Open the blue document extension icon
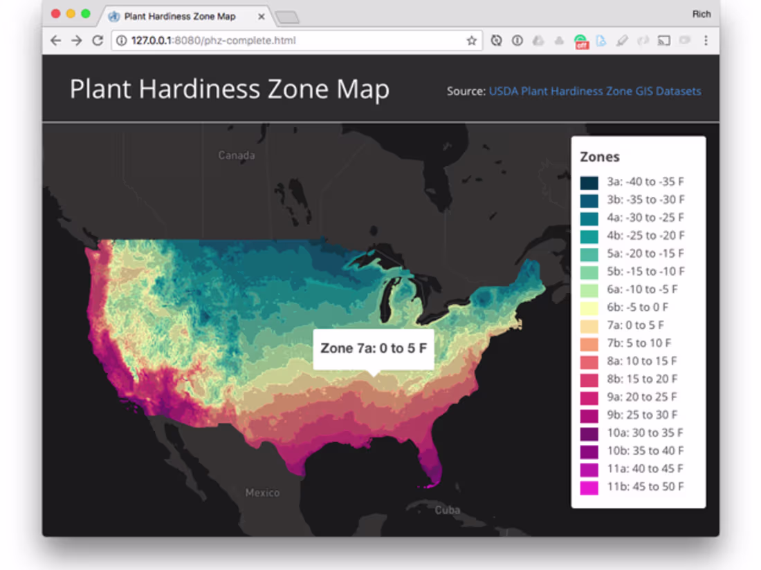 [x=600, y=40]
